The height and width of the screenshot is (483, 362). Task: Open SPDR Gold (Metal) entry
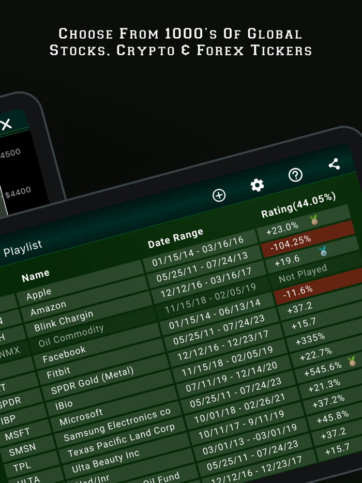tap(92, 380)
